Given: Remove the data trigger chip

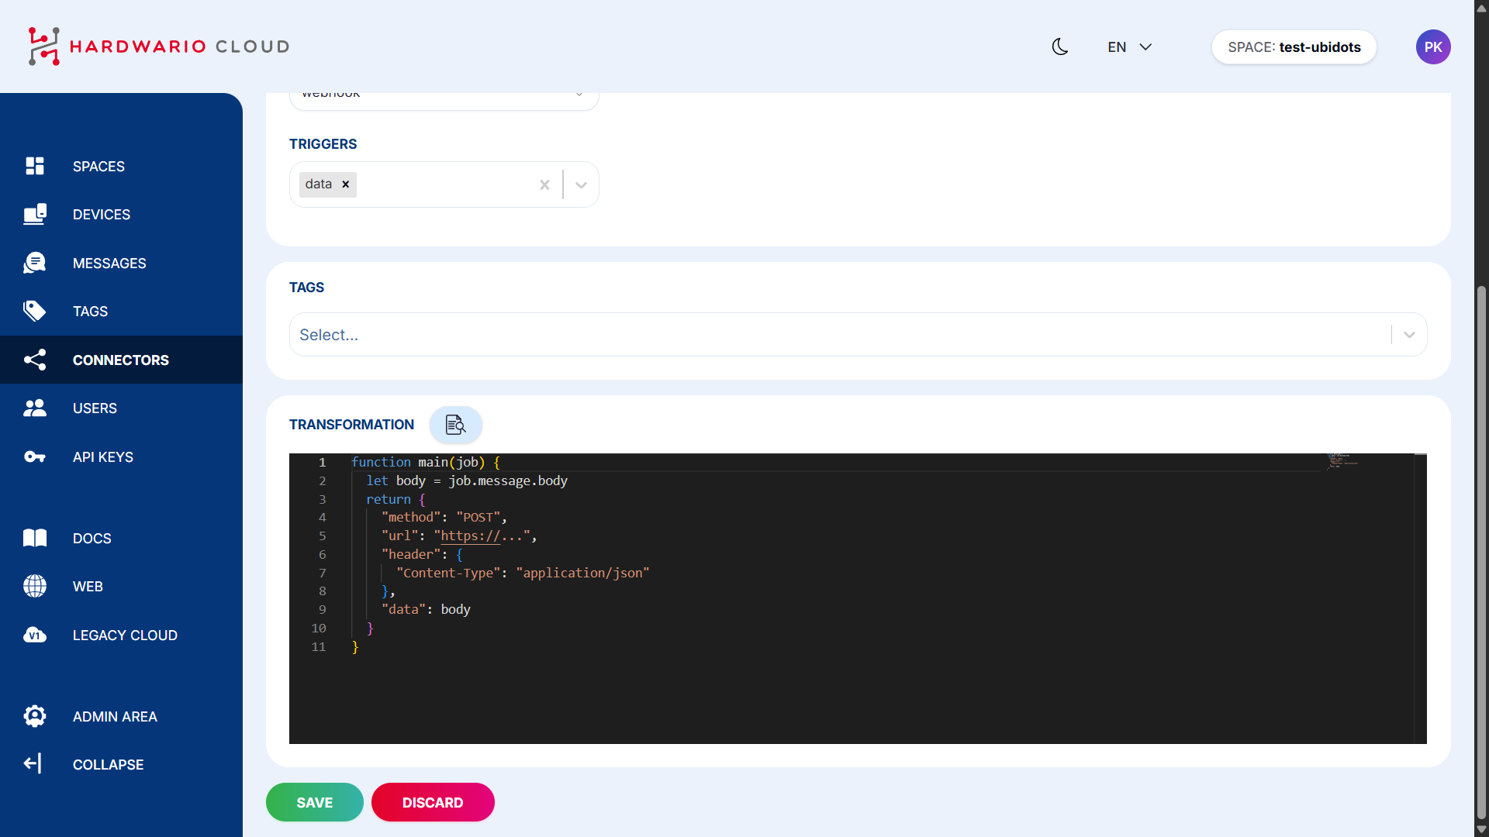Looking at the screenshot, I should (x=346, y=184).
